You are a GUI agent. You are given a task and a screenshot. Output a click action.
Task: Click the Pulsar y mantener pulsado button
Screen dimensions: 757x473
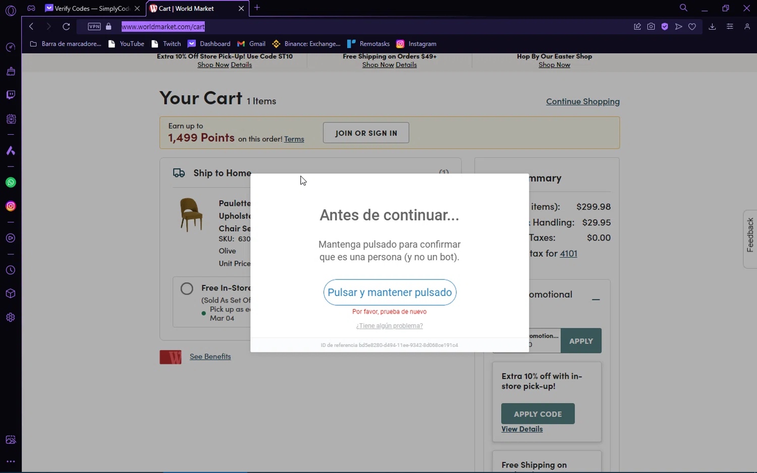coord(390,292)
